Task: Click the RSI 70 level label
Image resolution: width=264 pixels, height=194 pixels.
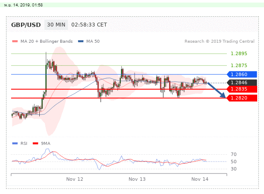Action: (x=233, y=154)
